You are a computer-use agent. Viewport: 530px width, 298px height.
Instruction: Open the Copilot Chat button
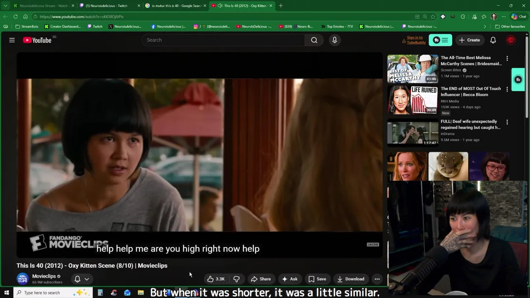point(518,17)
